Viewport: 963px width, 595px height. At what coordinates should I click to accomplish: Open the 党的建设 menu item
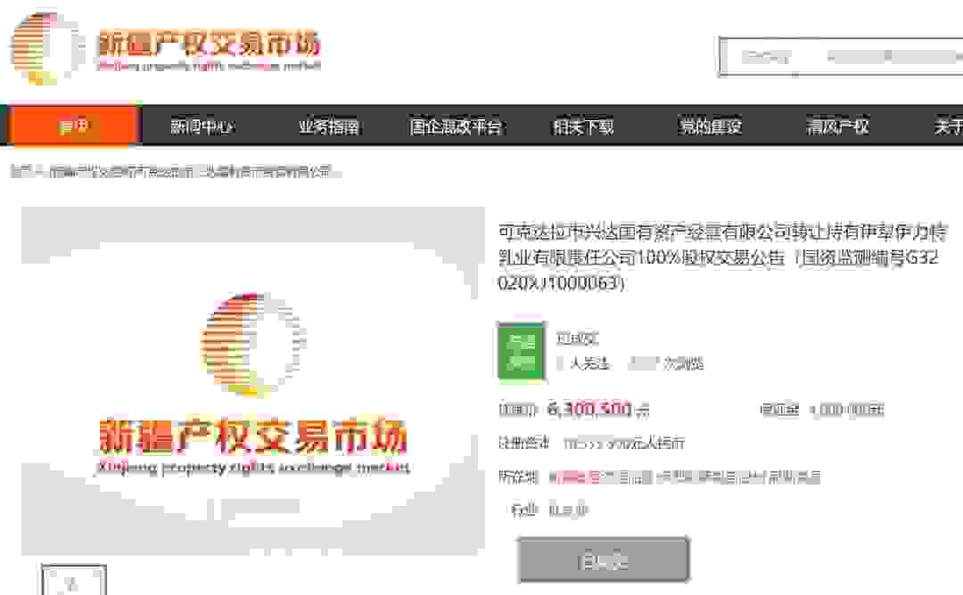click(x=711, y=126)
